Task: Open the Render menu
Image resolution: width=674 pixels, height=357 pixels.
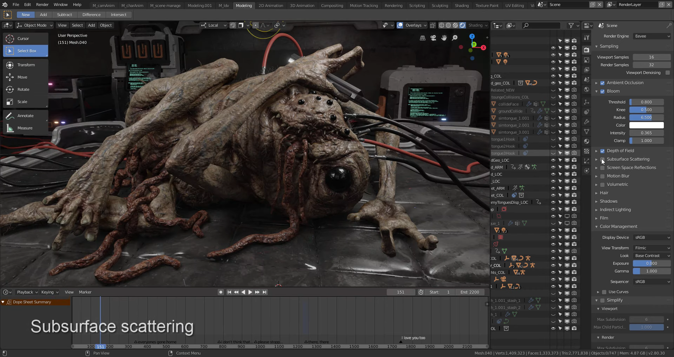Action: tap(42, 5)
